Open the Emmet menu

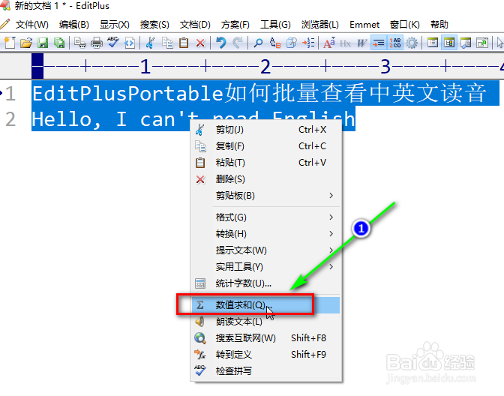[x=364, y=25]
